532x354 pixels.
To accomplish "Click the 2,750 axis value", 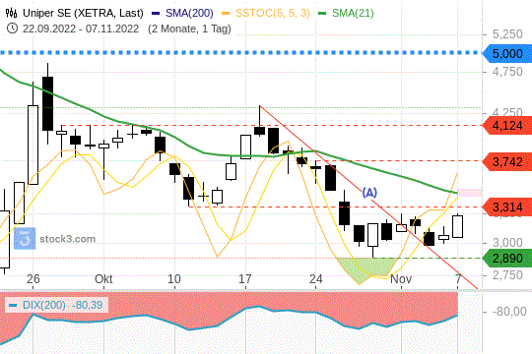I will (507, 274).
